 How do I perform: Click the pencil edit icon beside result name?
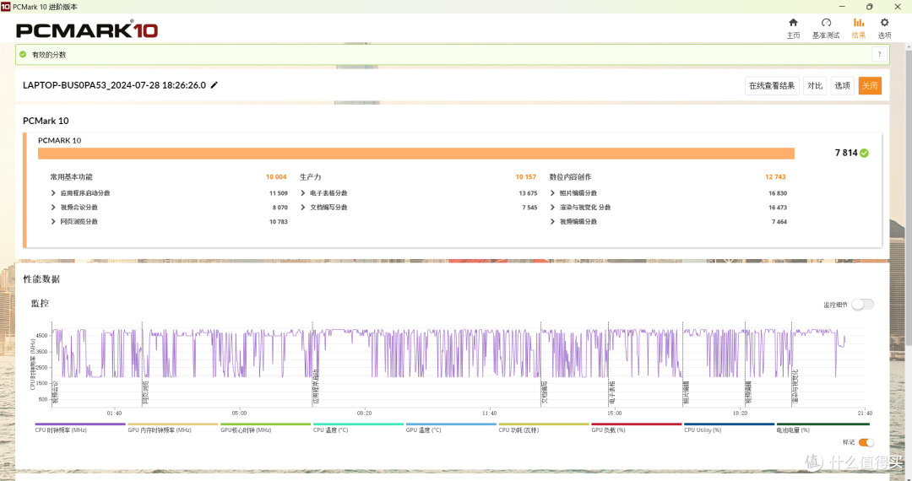point(214,85)
